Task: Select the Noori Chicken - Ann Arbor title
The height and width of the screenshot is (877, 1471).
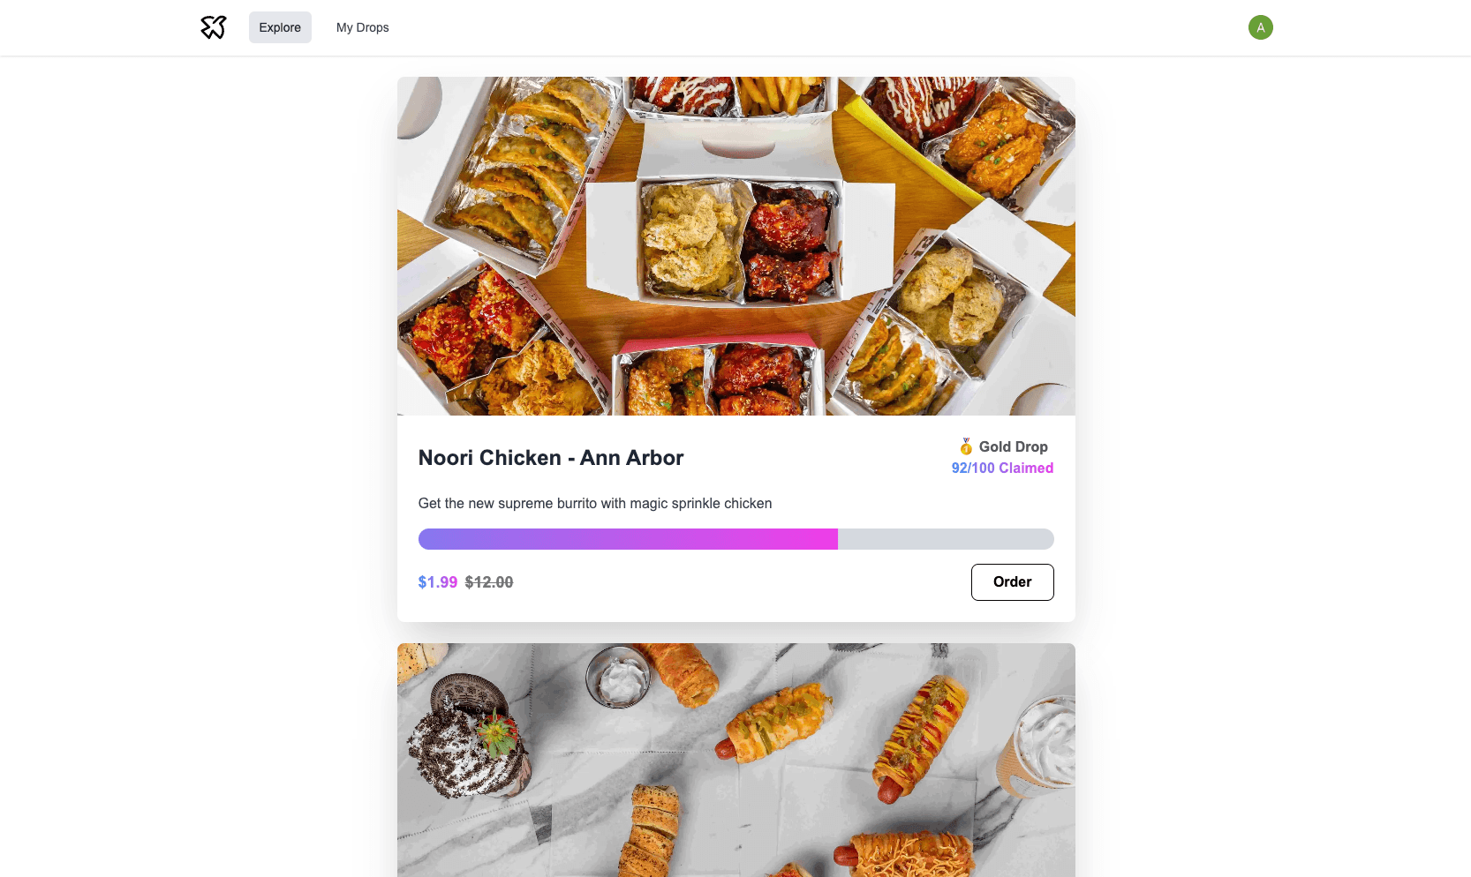Action: (551, 457)
